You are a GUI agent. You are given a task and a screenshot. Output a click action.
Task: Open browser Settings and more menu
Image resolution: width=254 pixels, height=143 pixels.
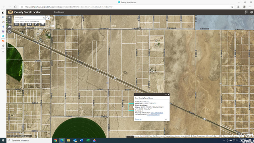[250, 7]
